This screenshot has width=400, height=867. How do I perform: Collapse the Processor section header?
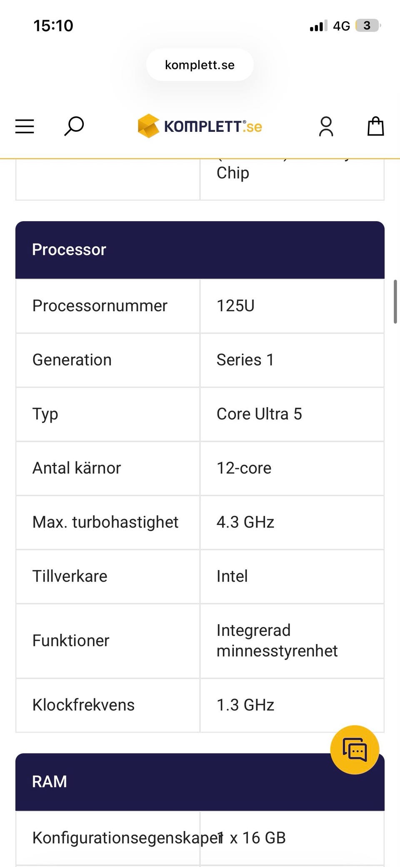(x=200, y=250)
